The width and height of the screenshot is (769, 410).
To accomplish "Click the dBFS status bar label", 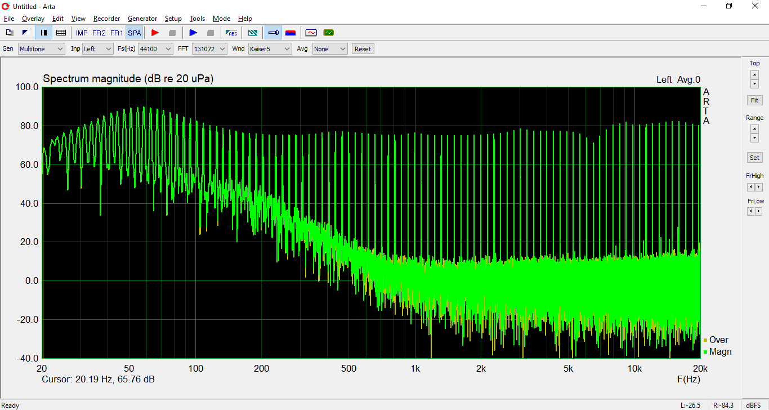I will click(x=753, y=405).
